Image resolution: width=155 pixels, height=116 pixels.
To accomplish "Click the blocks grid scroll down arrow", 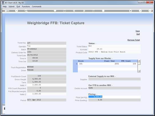I will click(139, 71).
